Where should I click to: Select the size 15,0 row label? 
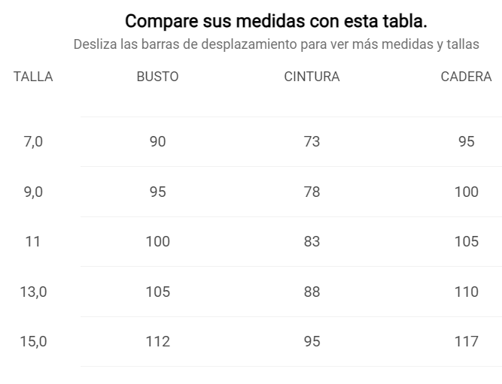pos(33,341)
